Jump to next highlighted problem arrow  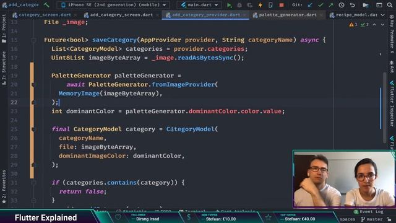[382, 25]
